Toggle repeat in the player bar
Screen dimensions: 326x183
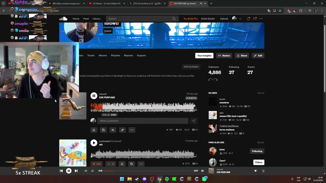click(x=92, y=171)
